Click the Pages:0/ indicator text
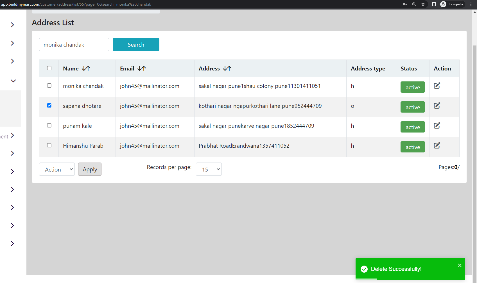The width and height of the screenshot is (477, 283). [x=449, y=167]
